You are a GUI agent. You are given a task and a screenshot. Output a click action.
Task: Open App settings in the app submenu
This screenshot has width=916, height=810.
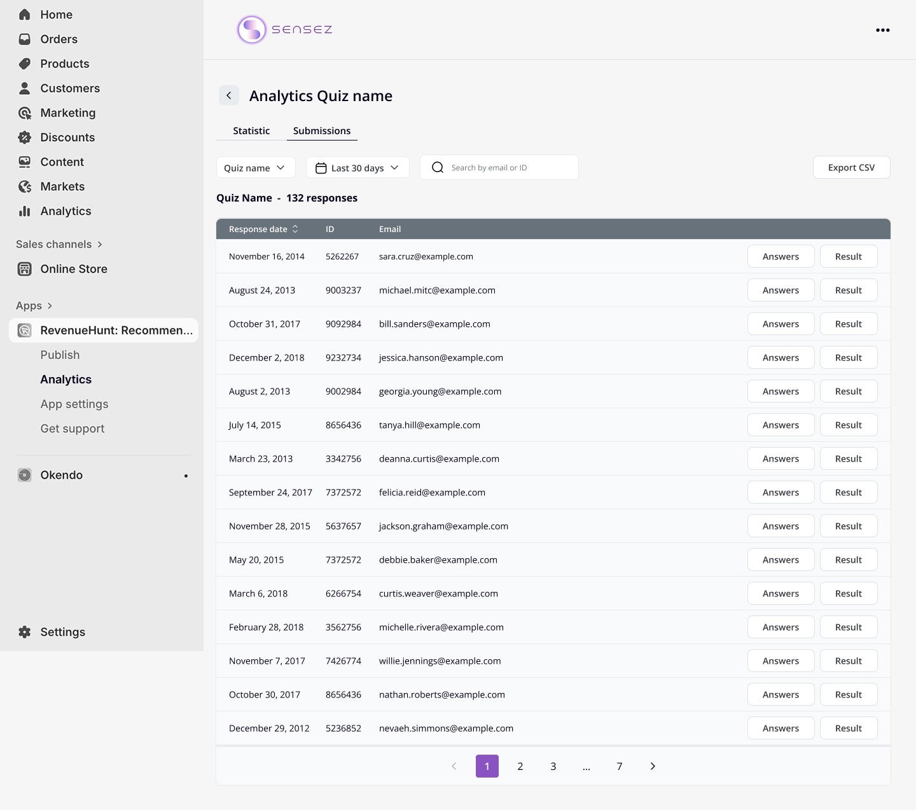tap(74, 404)
